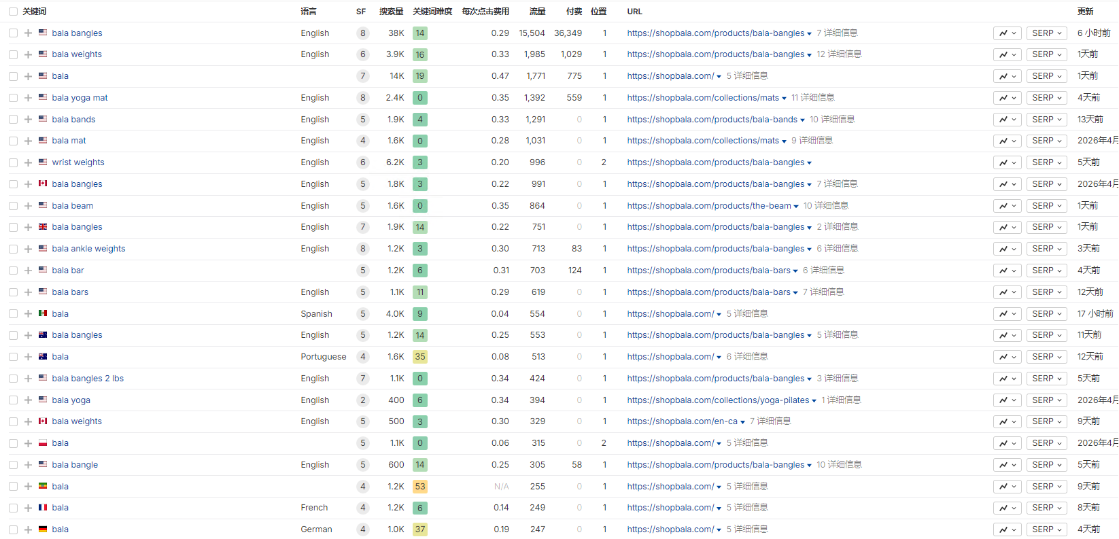Open trend chart button for bala bangles 38K row
Viewport: 1119px width, 539px height.
(x=1008, y=33)
